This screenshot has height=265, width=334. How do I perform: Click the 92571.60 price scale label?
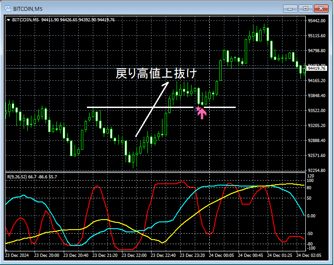click(317, 156)
